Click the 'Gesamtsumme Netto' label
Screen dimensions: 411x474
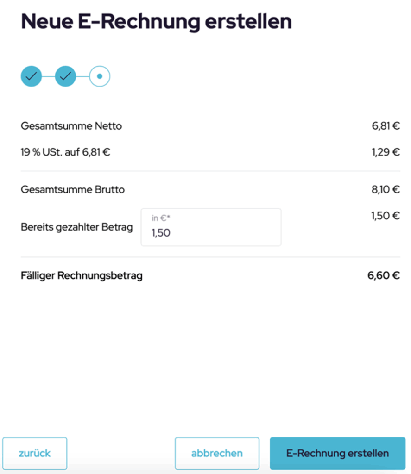pyautogui.click(x=71, y=126)
